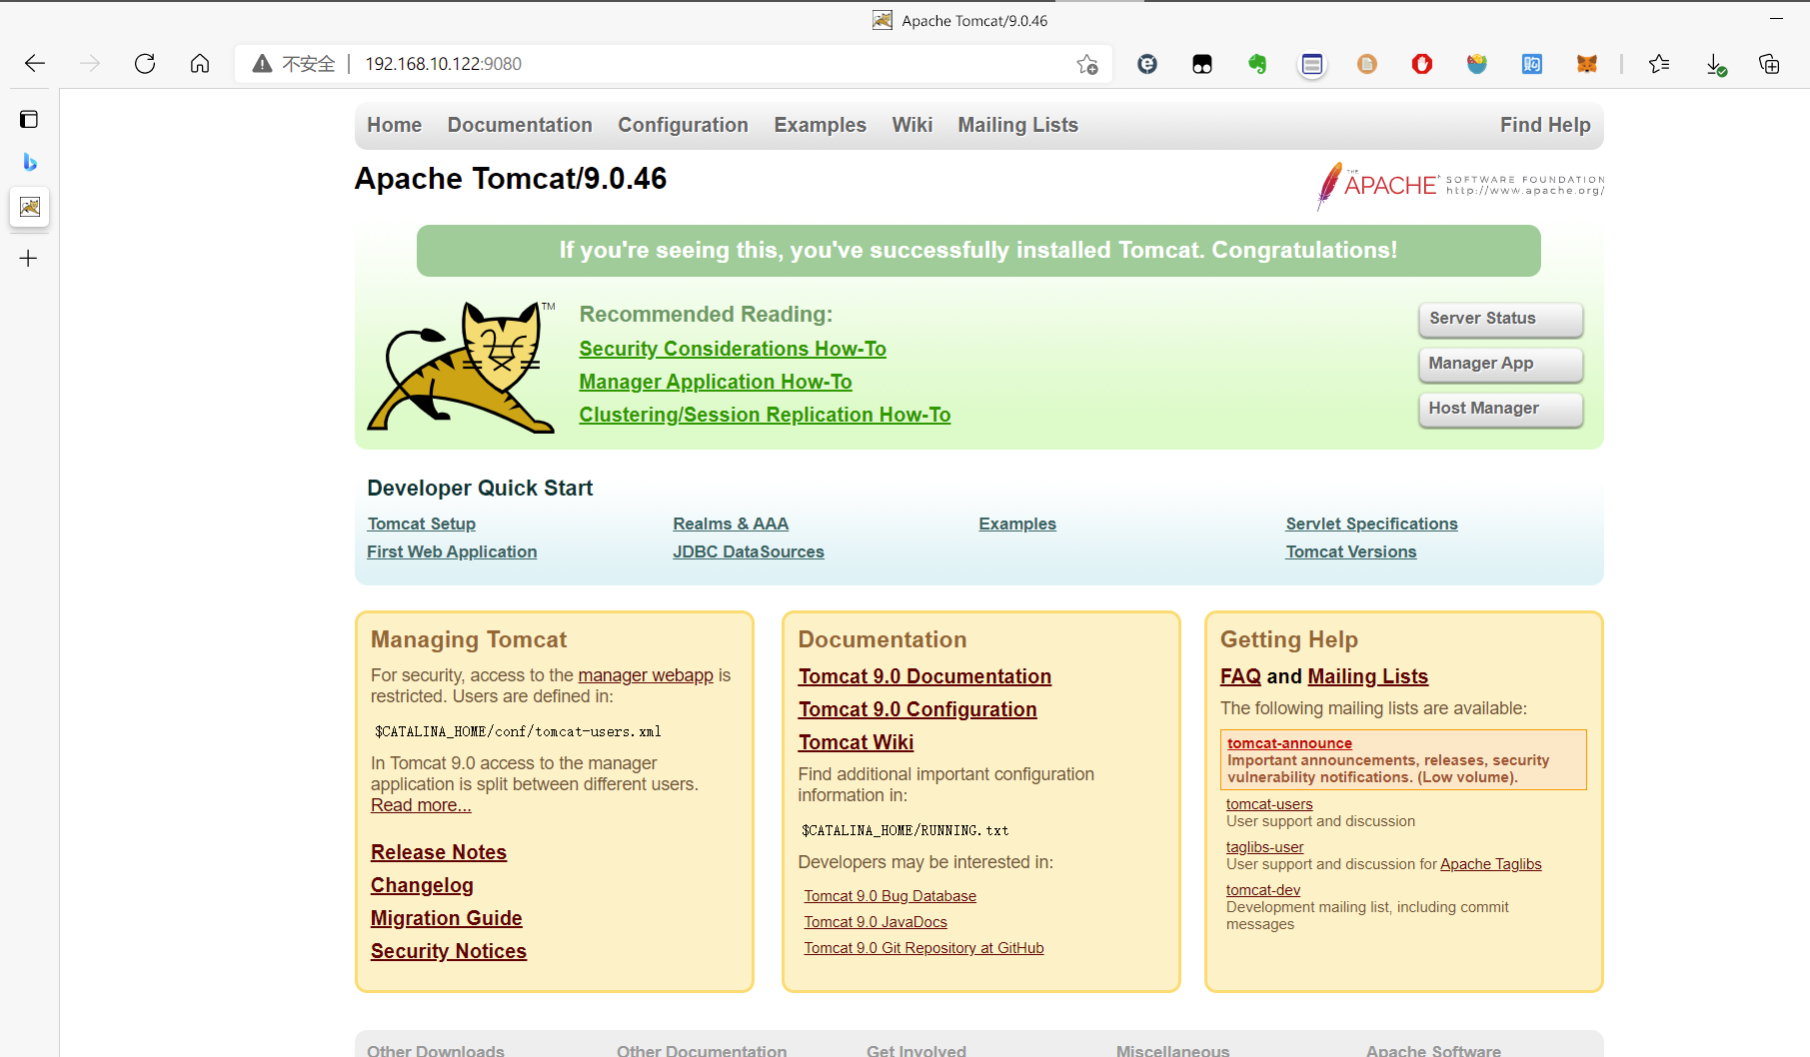The width and height of the screenshot is (1810, 1057).
Task: Click the black two-dot extension icon
Action: pyautogui.click(x=1202, y=64)
